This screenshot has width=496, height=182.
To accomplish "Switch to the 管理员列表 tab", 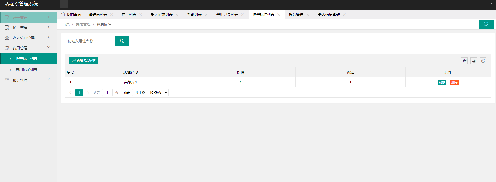I will [x=98, y=15].
